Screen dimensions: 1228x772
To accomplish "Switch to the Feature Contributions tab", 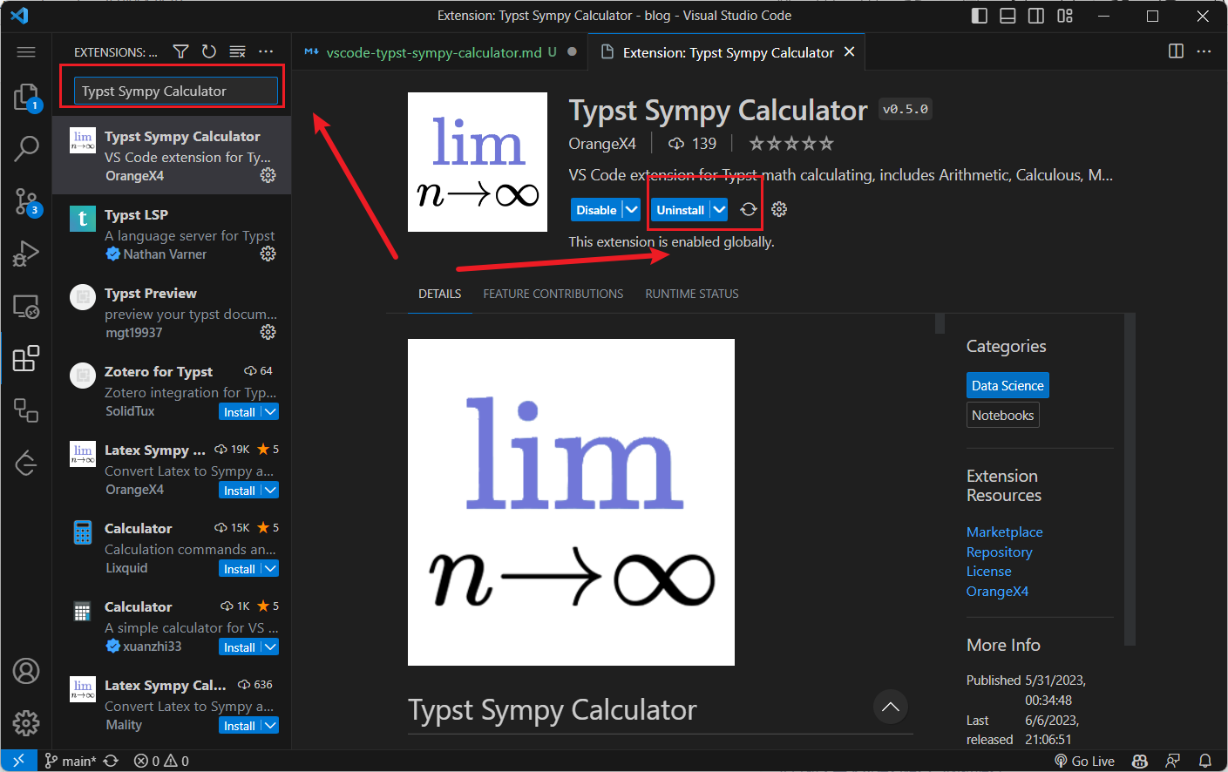I will click(x=553, y=294).
